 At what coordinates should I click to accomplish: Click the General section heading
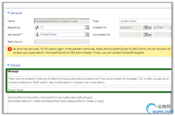point(16,13)
